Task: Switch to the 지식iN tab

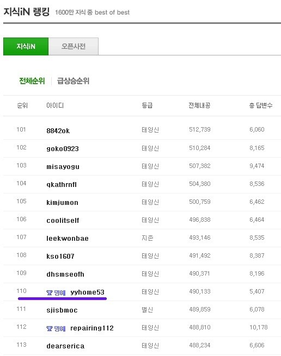Action: point(26,46)
